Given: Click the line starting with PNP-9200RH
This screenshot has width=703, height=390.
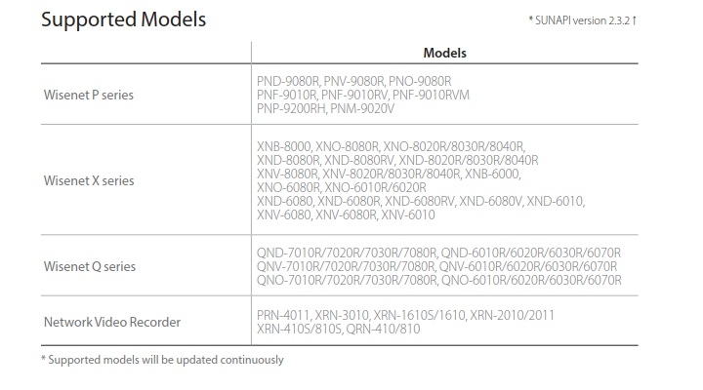Looking at the screenshot, I should 336,108.
